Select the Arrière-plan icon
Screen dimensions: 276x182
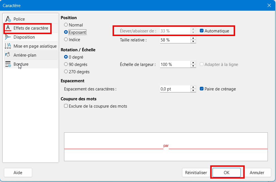(x=8, y=55)
